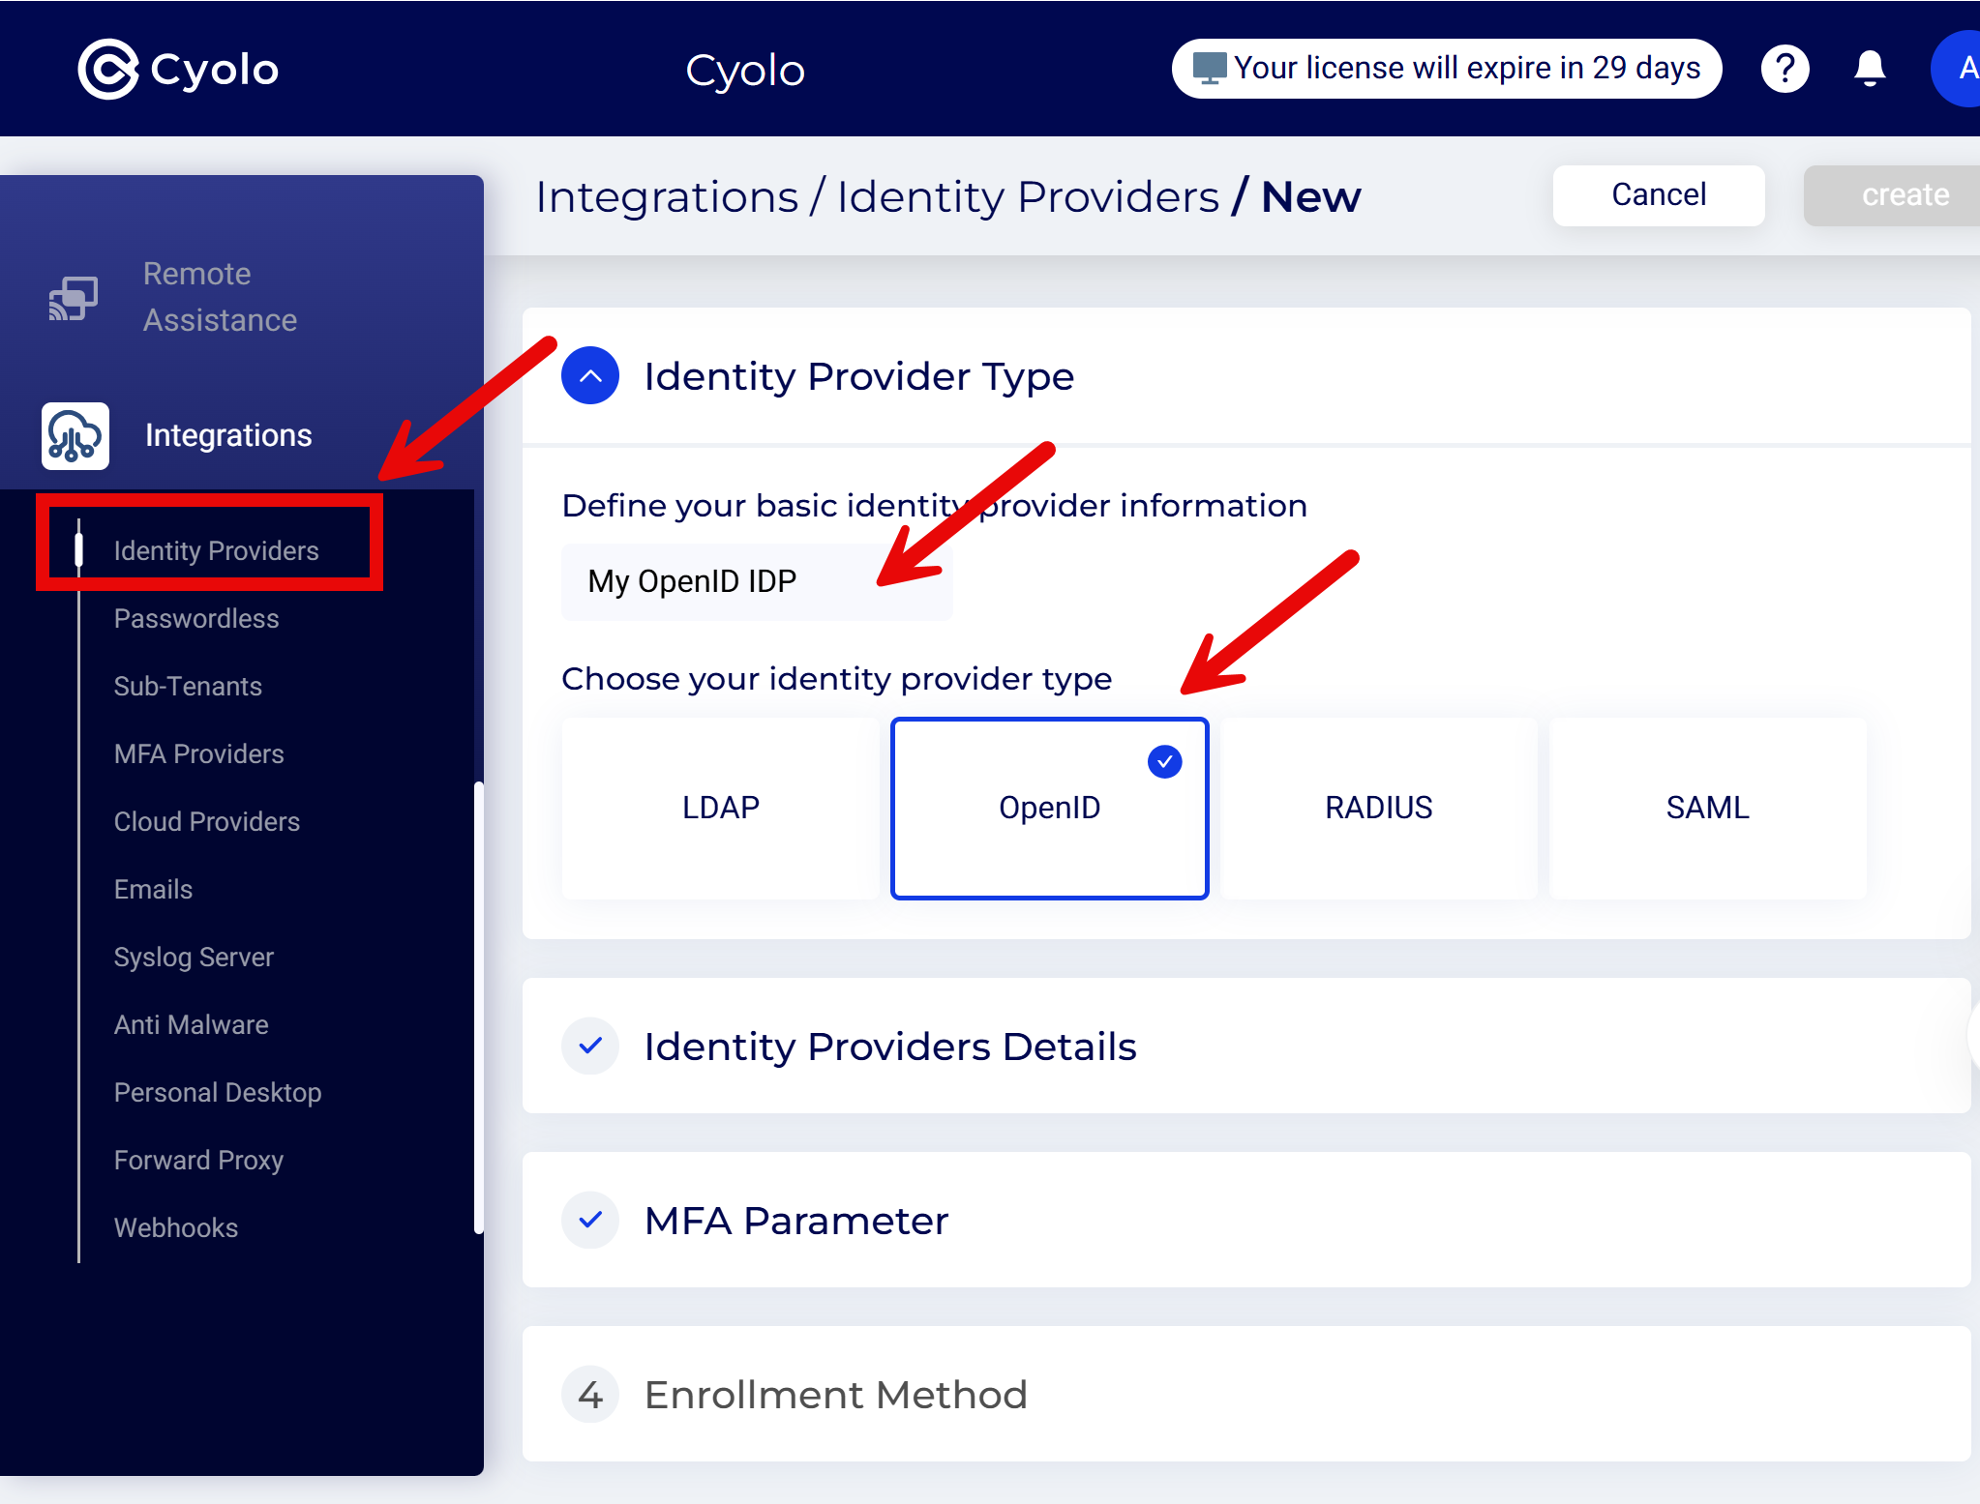The width and height of the screenshot is (1980, 1504).
Task: Click the monitor icon in license banner
Action: 1206,68
